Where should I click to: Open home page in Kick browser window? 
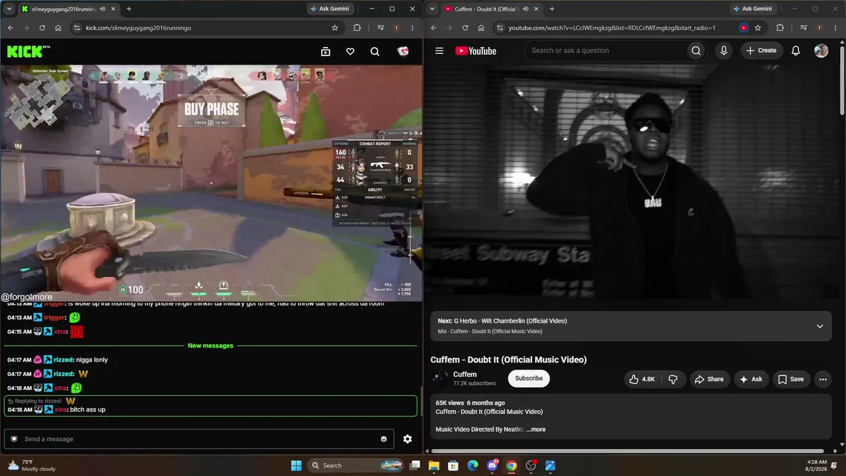coord(58,28)
